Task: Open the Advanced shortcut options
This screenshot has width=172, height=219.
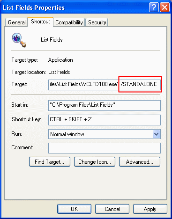Action: pyautogui.click(x=140, y=162)
